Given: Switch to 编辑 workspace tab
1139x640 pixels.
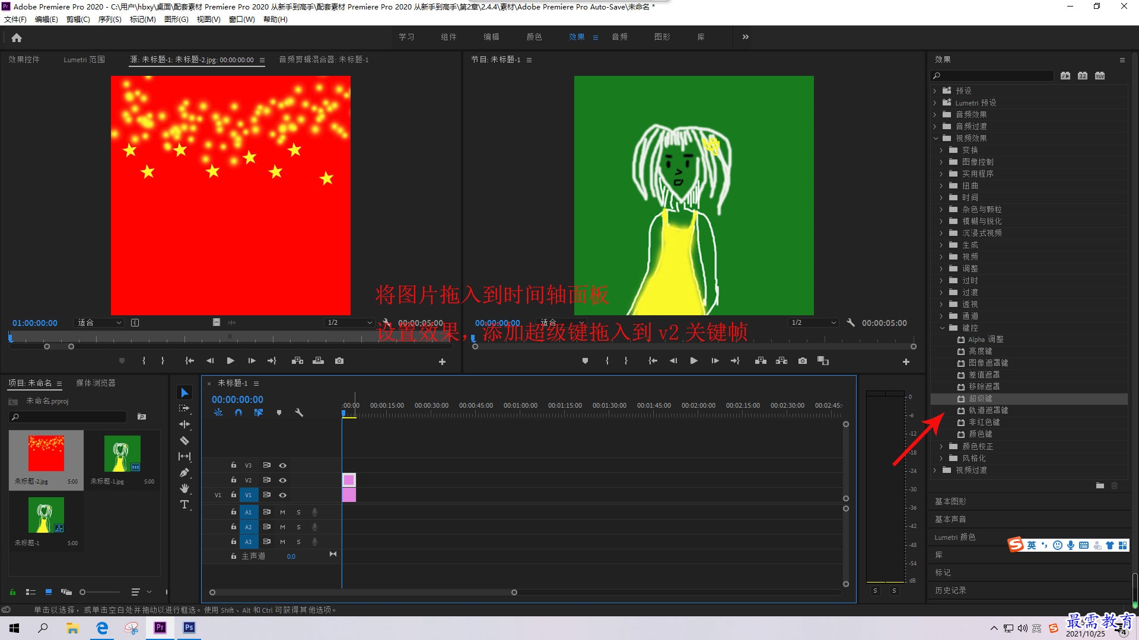Looking at the screenshot, I should (x=491, y=37).
